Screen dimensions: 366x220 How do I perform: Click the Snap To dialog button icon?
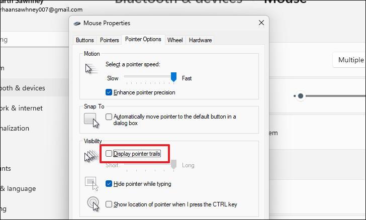(91, 121)
